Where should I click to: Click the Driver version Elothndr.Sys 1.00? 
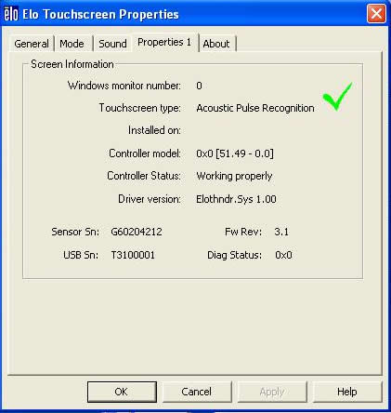coord(236,199)
